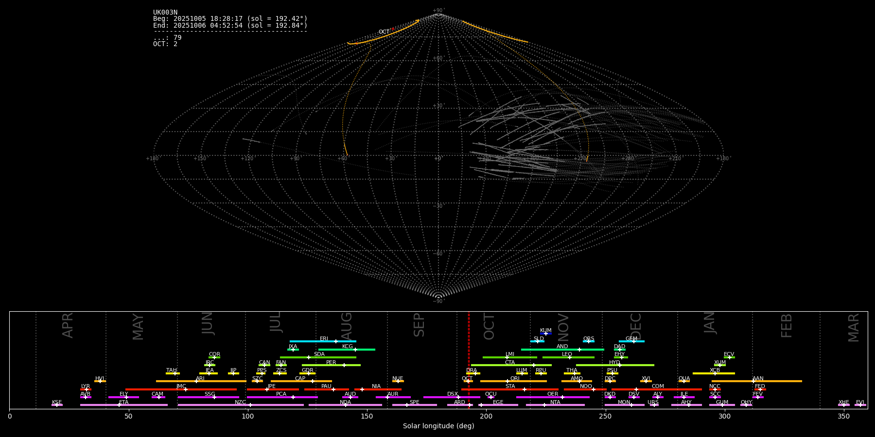Click the GEM shower label
This screenshot has height=437, width=875.
point(631,339)
